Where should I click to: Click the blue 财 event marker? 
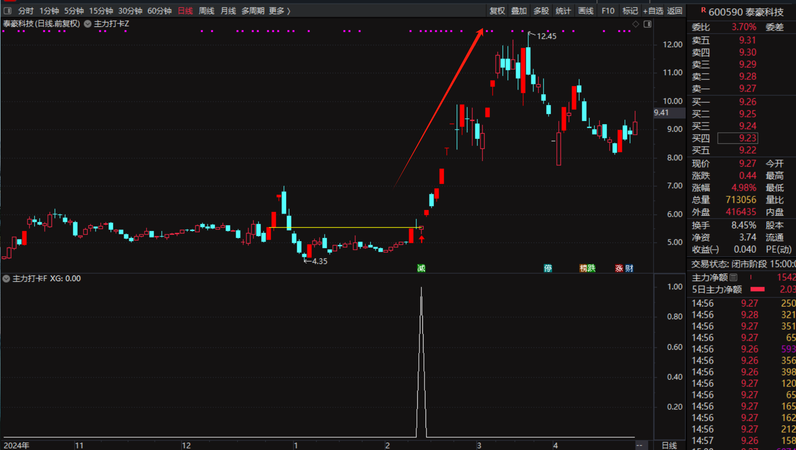(x=630, y=268)
